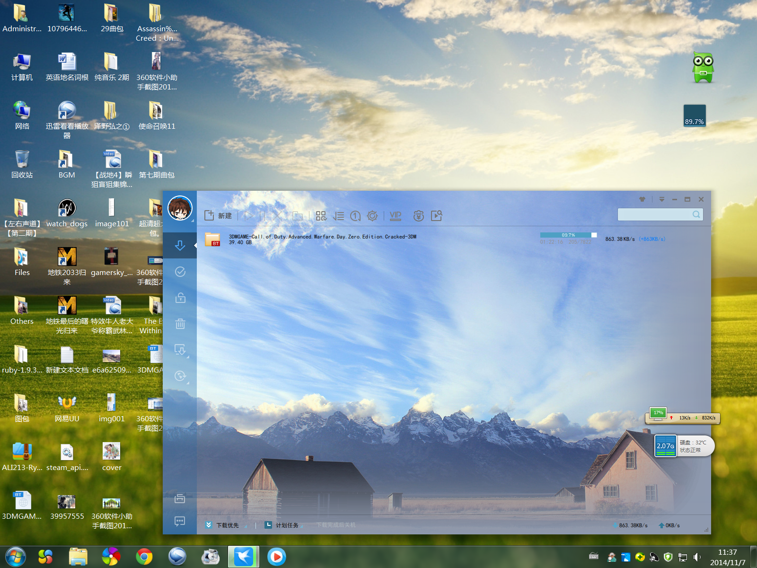Click the 17% network speed widget

tap(682, 416)
